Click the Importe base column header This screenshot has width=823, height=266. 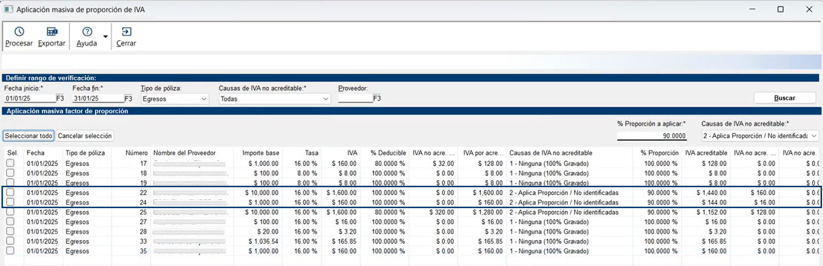point(260,153)
